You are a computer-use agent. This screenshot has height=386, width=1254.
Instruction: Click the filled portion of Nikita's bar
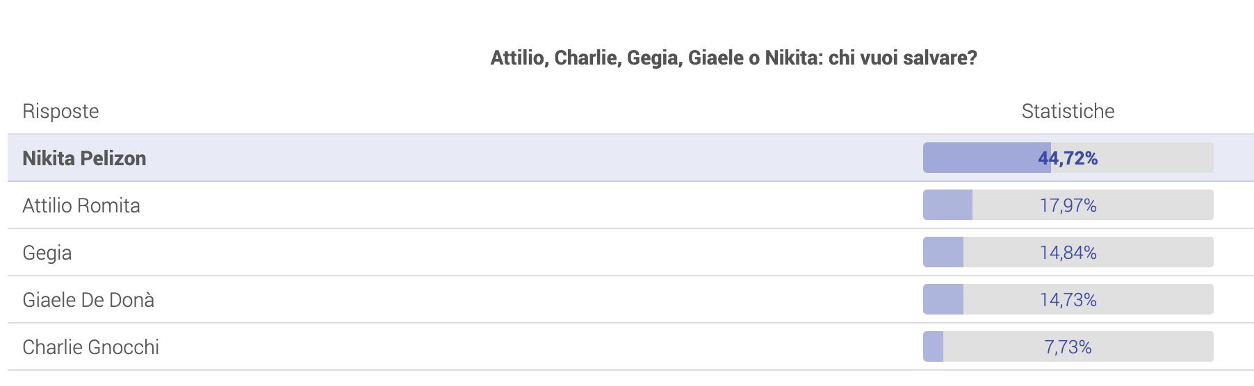[987, 158]
